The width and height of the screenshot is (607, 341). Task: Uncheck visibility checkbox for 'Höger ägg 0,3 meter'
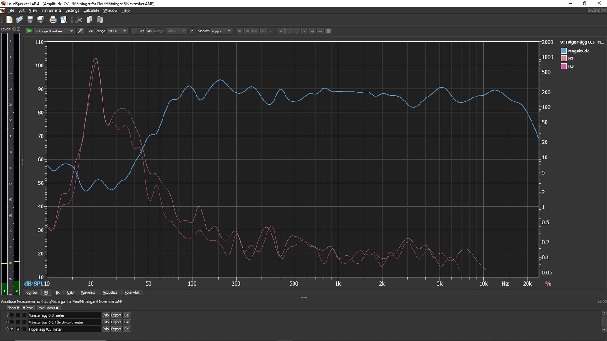click(x=18, y=329)
